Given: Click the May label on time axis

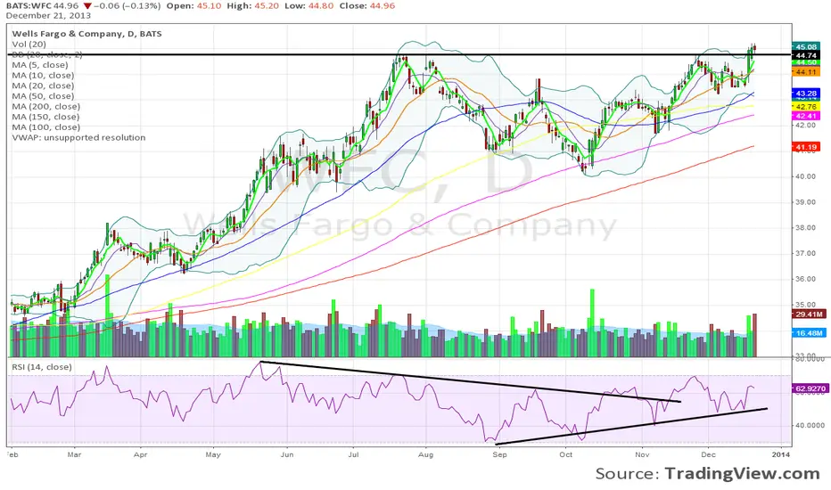Looking at the screenshot, I should click(213, 454).
